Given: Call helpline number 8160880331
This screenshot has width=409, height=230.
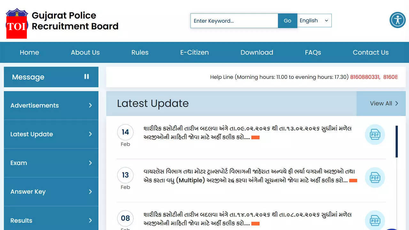Looking at the screenshot, I should pos(364,77).
